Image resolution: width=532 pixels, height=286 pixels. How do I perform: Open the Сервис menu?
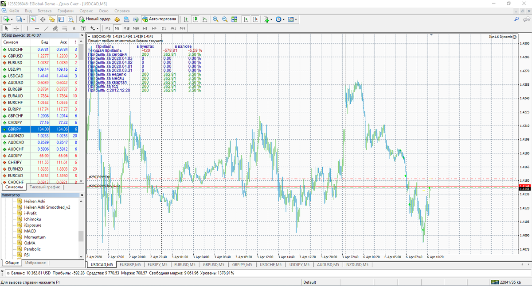[86, 10]
